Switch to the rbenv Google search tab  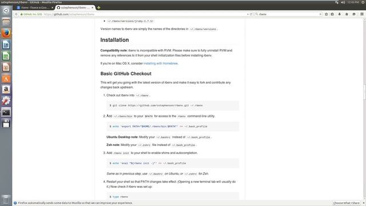coord(34,7)
